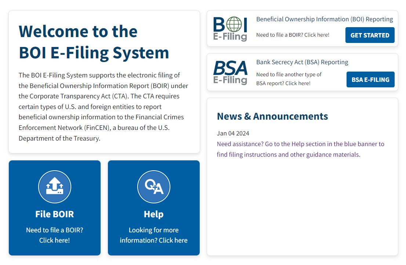Click the 'News & Announcements' heading
406x265 pixels.
pos(272,116)
